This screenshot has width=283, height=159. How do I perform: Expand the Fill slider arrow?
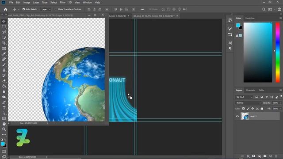(x=280, y=109)
